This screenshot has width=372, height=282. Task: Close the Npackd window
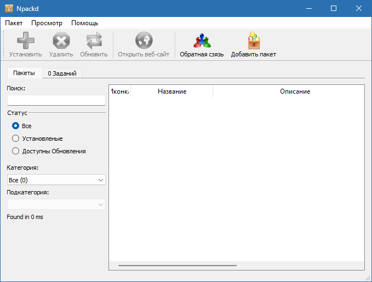click(359, 9)
